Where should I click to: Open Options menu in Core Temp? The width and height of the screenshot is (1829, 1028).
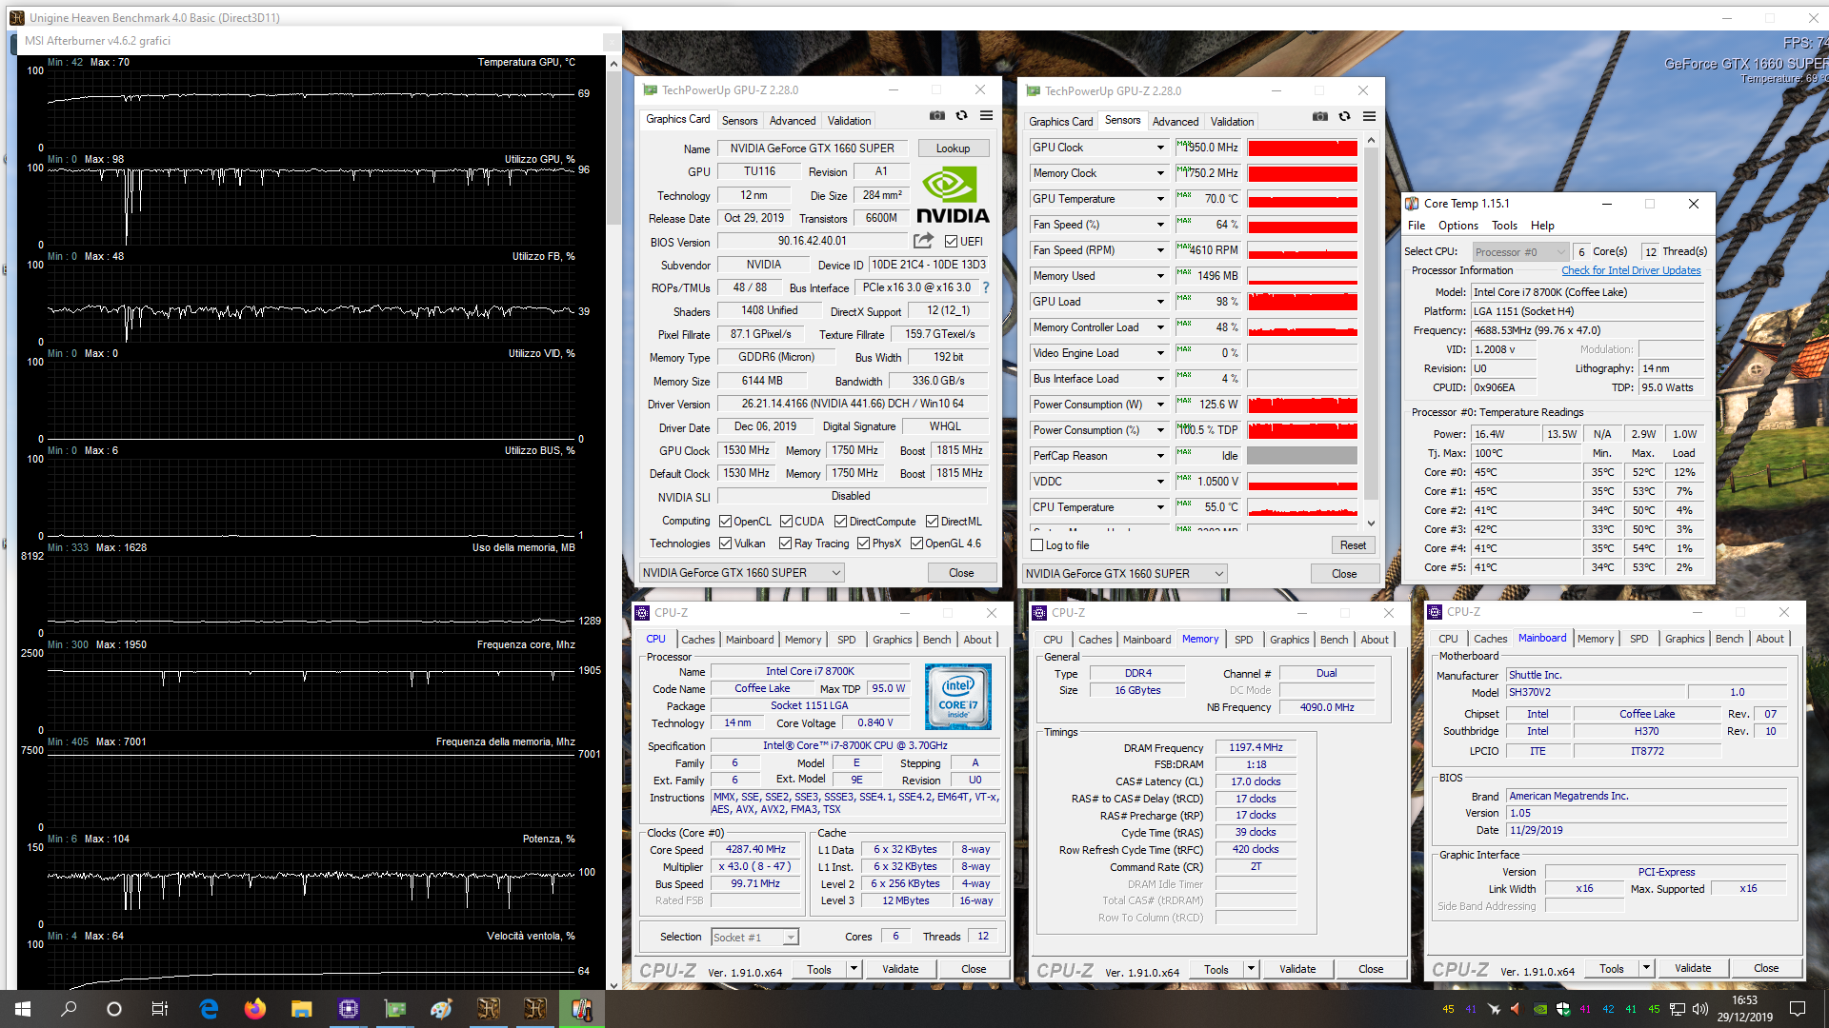[x=1457, y=226]
